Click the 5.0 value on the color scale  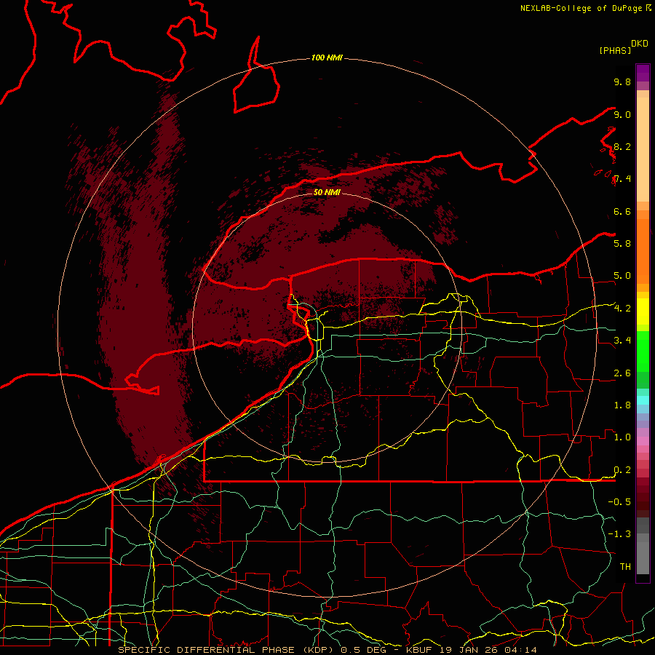[x=622, y=276]
